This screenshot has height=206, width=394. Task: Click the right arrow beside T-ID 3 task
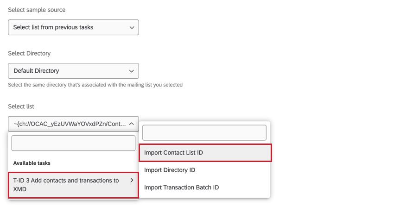coord(131,180)
